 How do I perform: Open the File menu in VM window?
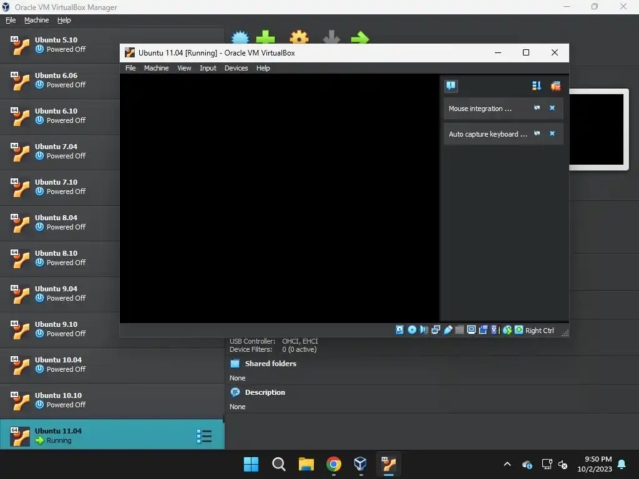(130, 68)
